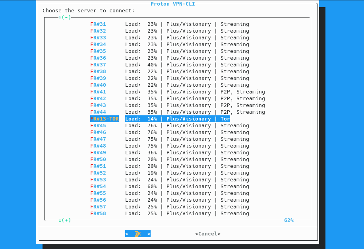
Task: Select server FR#50
Action: pyautogui.click(x=170, y=160)
